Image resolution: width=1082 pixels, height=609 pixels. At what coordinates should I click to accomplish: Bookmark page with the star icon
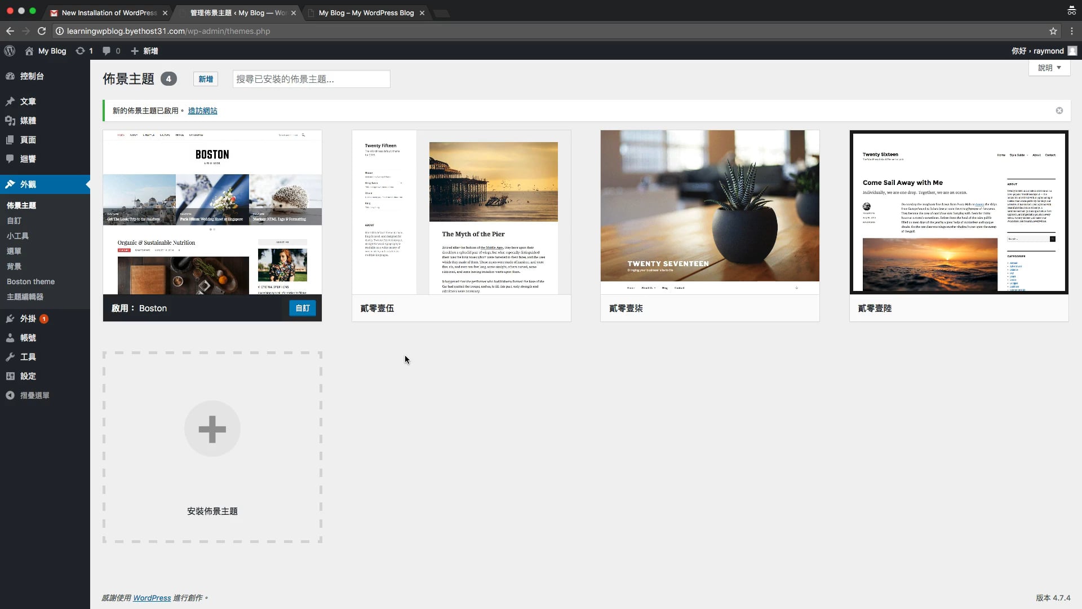[1053, 31]
